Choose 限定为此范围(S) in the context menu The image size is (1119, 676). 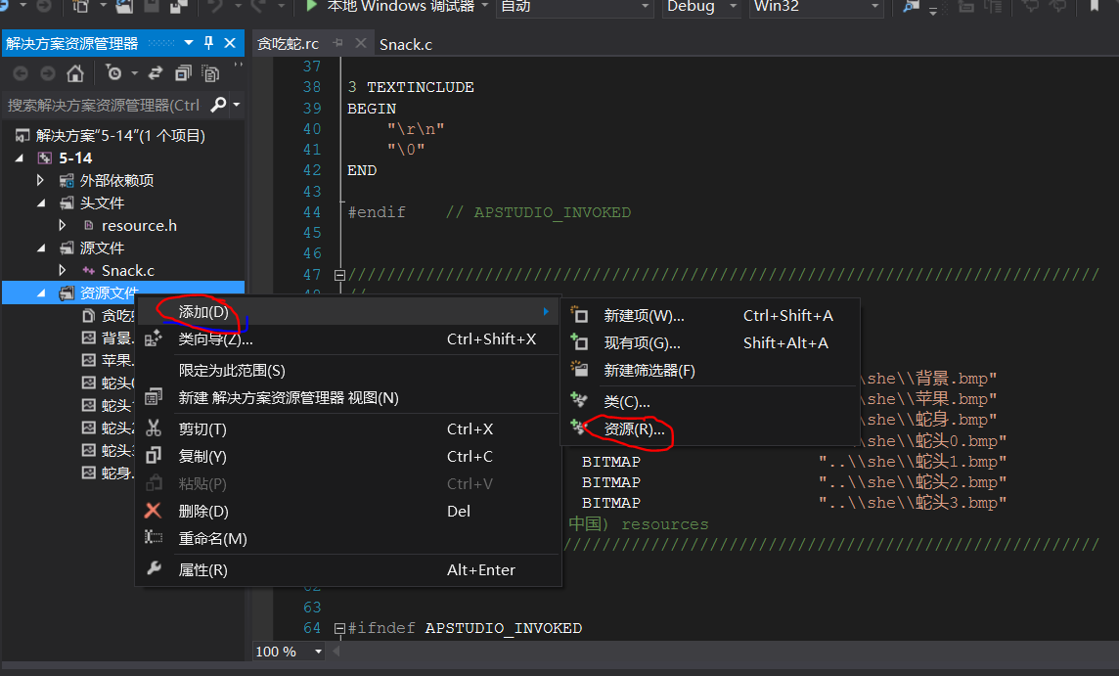coord(347,370)
